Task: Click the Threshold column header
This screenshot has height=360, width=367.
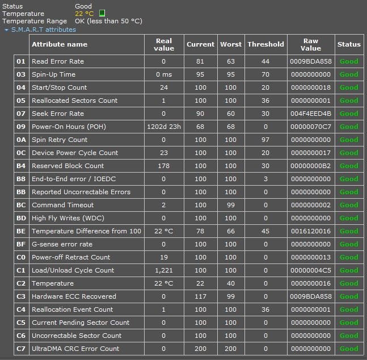Action: [x=265, y=44]
